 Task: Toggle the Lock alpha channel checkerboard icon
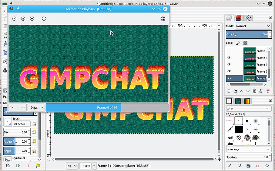tap(245, 43)
